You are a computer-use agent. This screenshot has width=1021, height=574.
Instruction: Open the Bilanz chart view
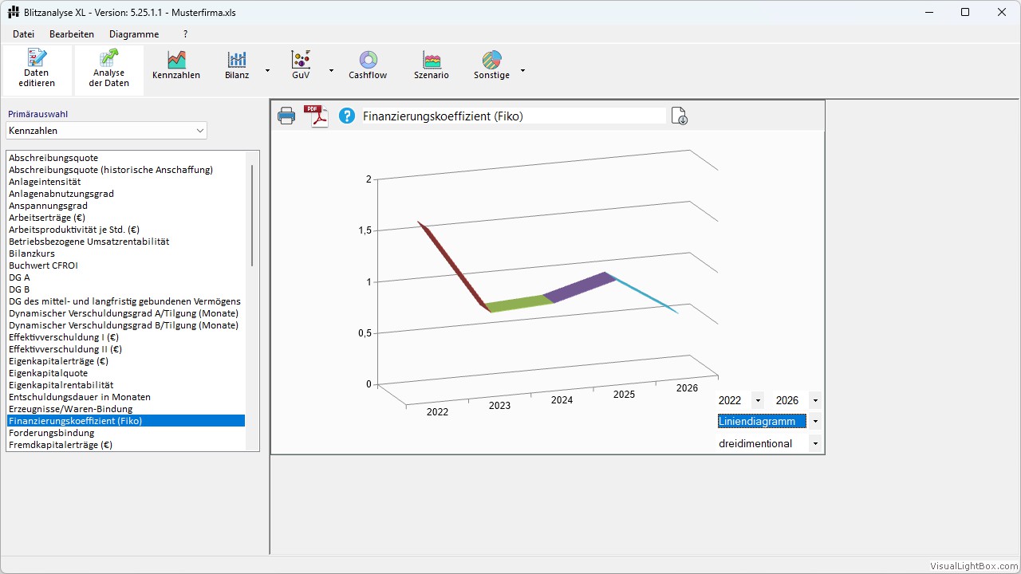point(237,66)
